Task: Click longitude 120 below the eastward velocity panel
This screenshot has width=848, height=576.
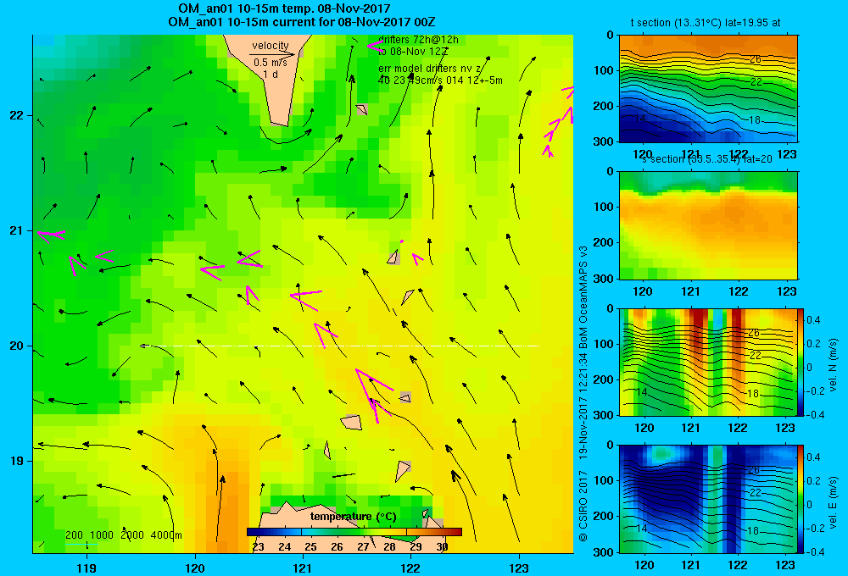Action: coord(644,565)
